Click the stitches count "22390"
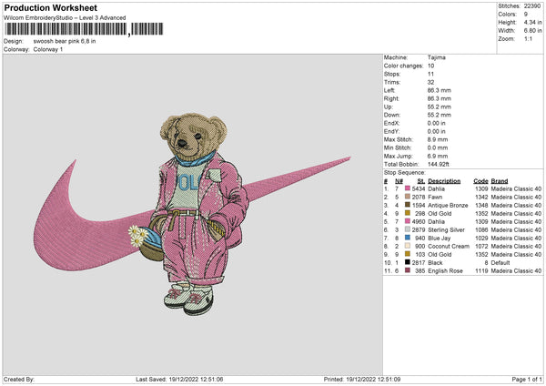 532,6
